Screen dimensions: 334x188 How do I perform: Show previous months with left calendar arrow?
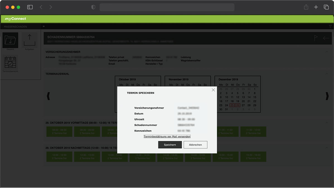coord(48,96)
